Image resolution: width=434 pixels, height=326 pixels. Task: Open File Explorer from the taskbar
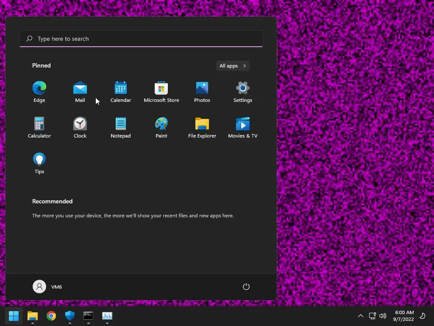pos(32,316)
